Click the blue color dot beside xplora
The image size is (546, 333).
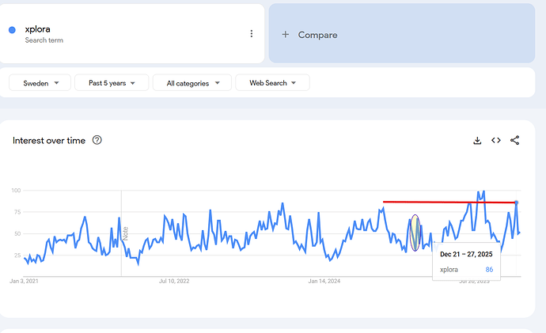coord(12,30)
